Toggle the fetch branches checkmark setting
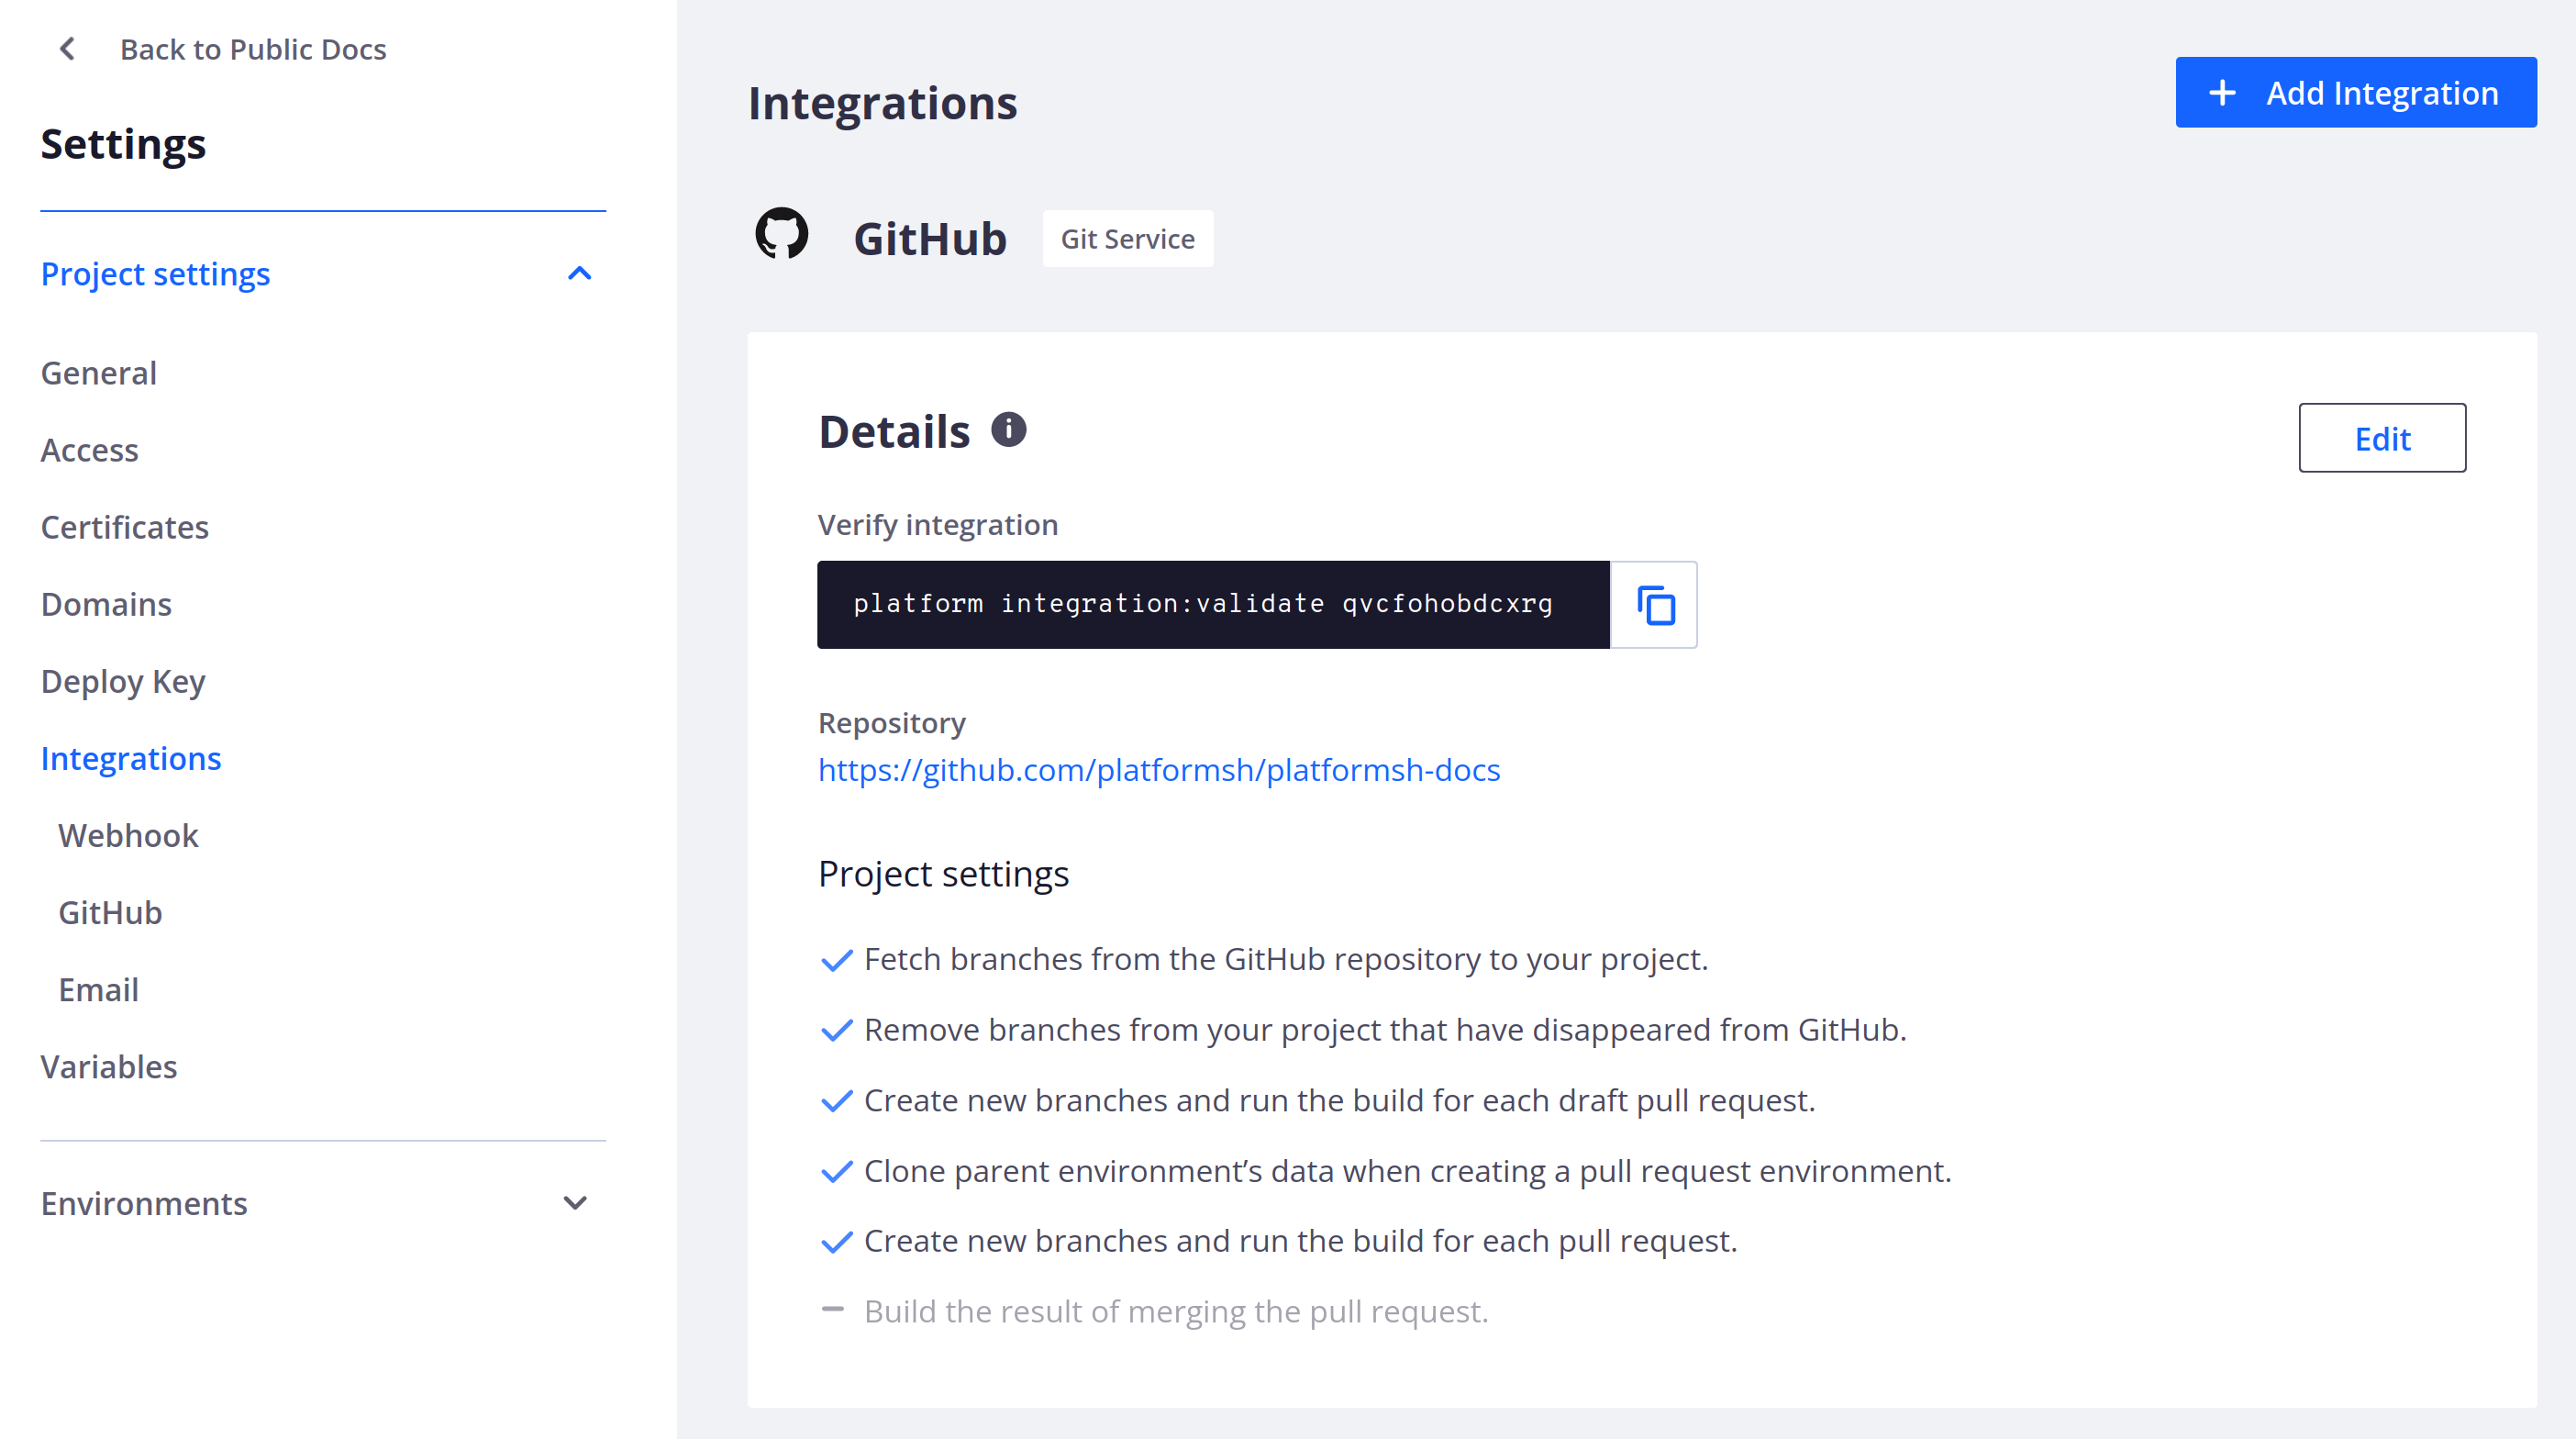This screenshot has height=1439, width=2576. pos(833,957)
